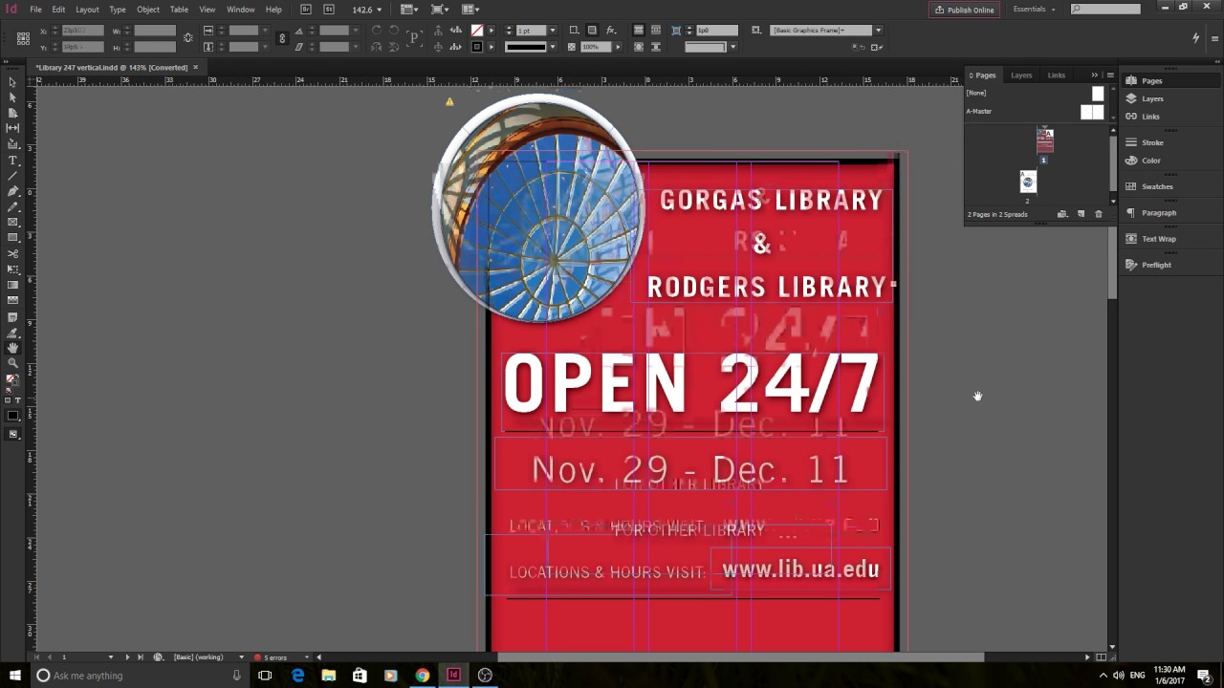Open Arrange Documents dropdown
The width and height of the screenshot is (1224, 688).
coord(470,10)
